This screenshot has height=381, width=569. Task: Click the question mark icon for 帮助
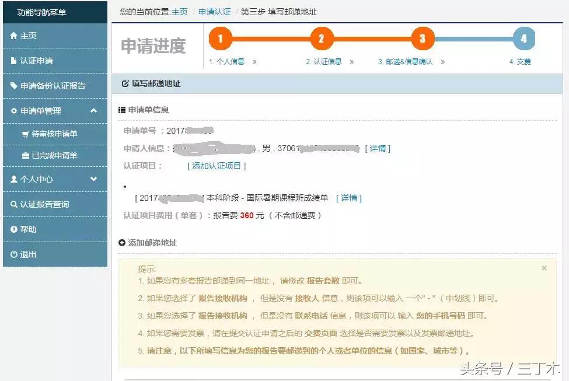point(13,229)
